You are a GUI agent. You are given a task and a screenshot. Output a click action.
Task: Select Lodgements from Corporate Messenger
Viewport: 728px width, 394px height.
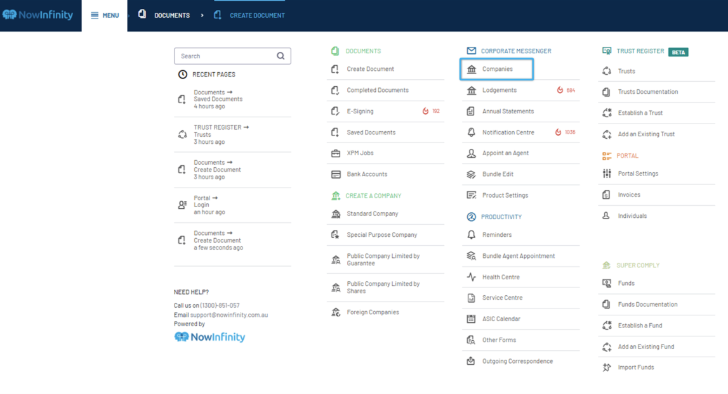click(499, 91)
